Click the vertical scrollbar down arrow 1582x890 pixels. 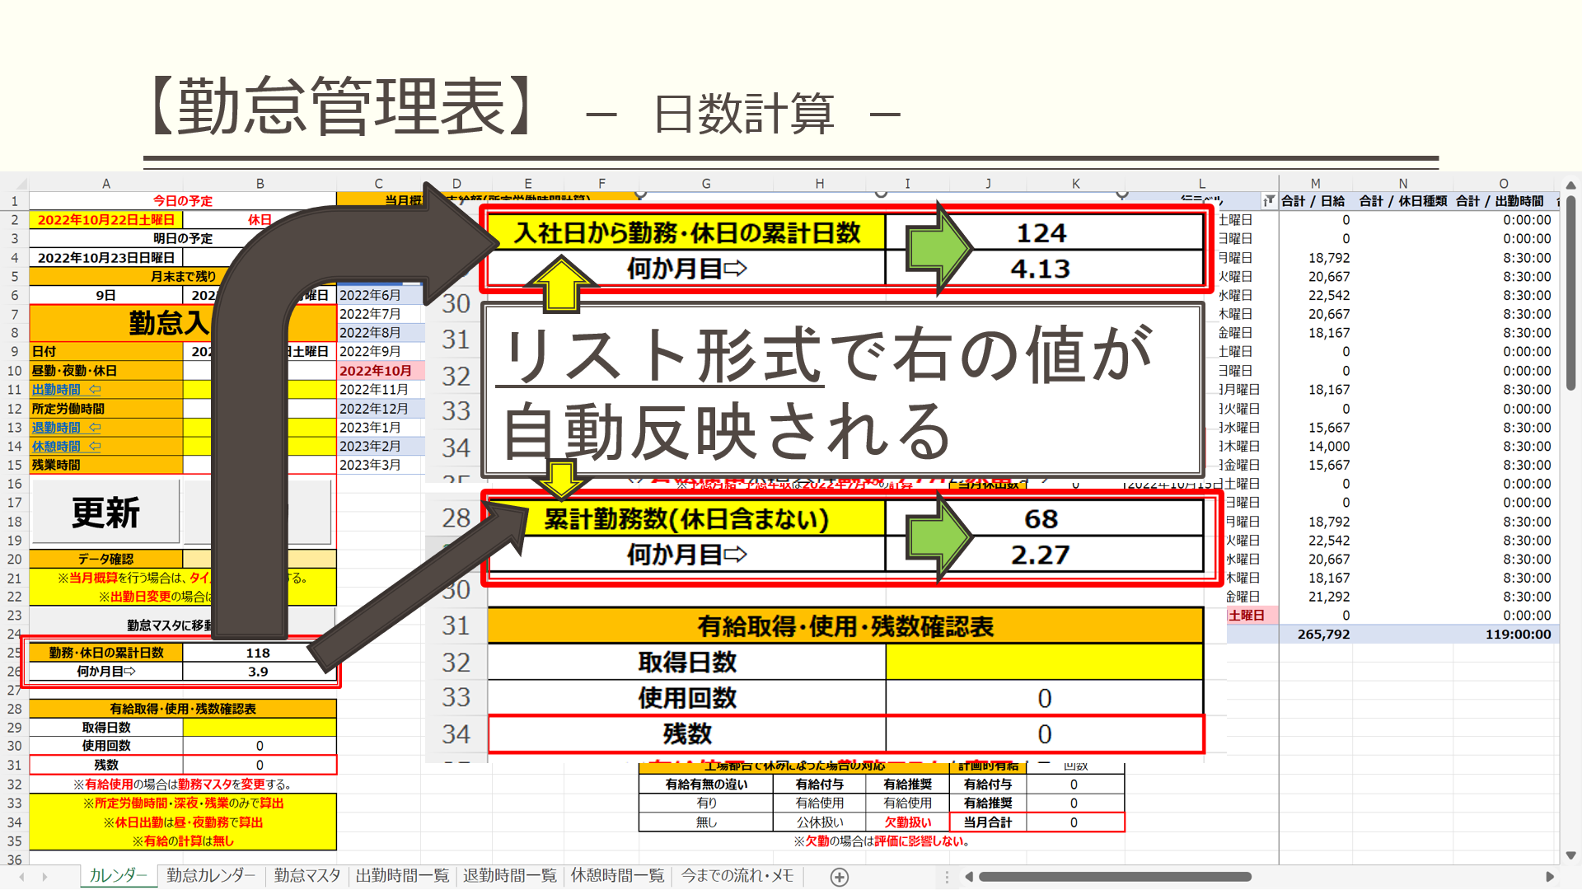click(1570, 855)
